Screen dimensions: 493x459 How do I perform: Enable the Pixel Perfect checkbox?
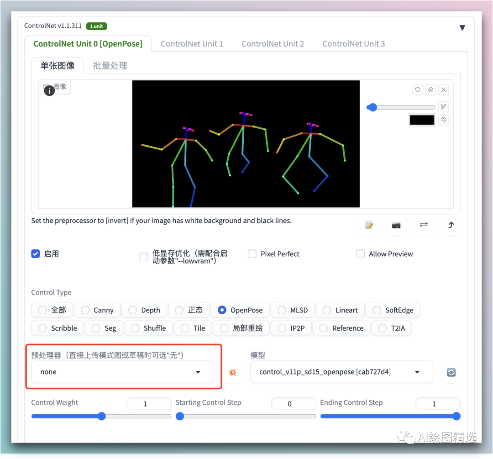pos(252,253)
